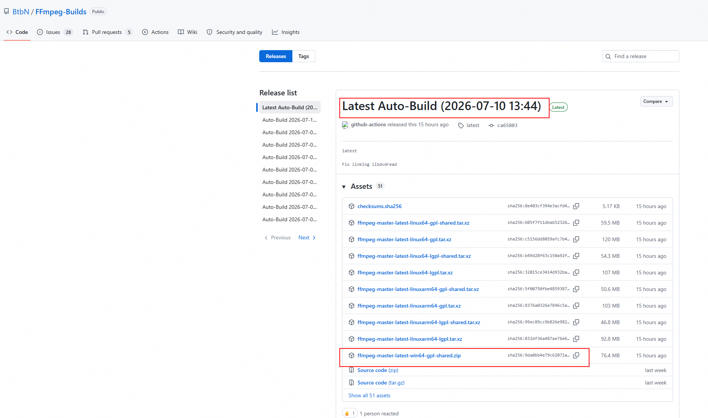Click the github-actions avatar image
708x418 pixels.
(x=346, y=125)
